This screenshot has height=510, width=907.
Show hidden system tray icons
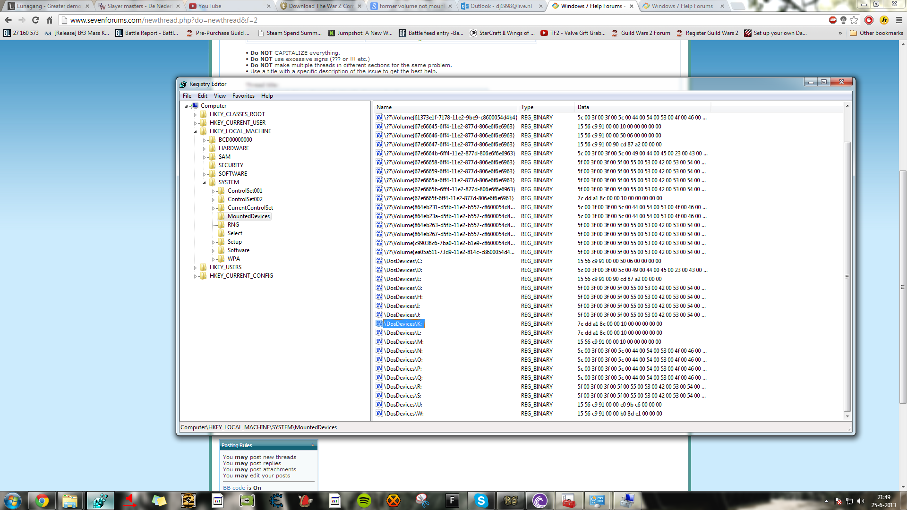tap(826, 501)
